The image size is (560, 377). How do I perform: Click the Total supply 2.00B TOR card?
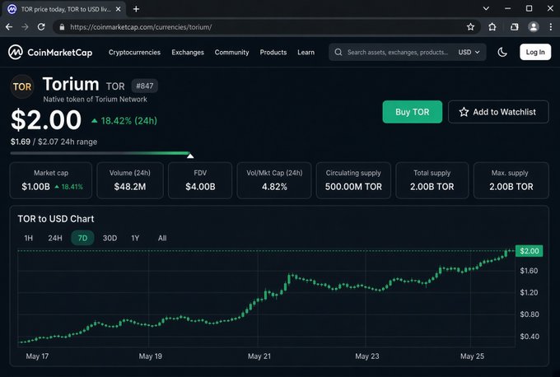pos(432,180)
